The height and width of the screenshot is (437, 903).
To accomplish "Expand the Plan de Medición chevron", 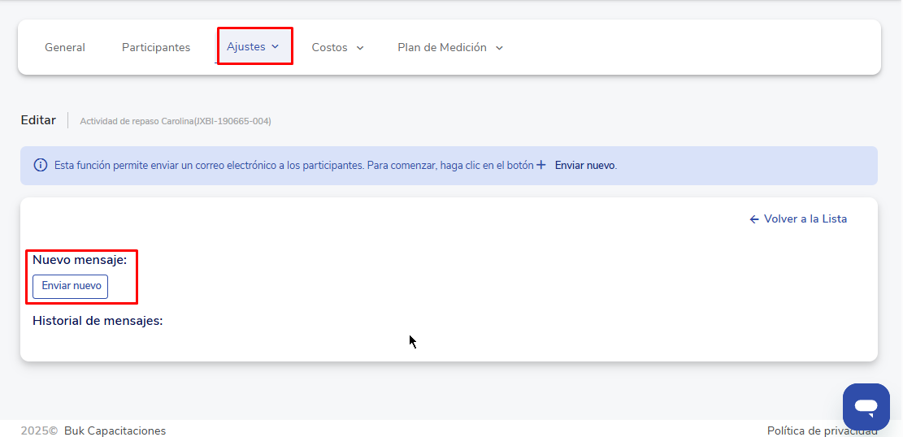I will (x=499, y=48).
